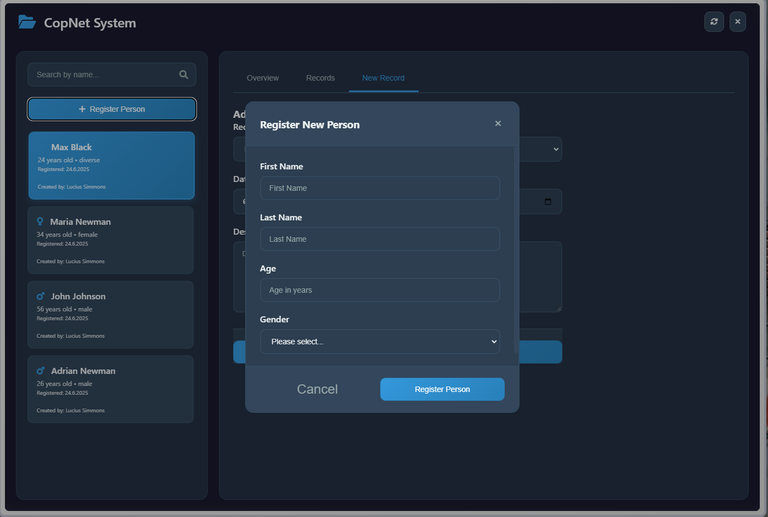
Task: Select the Max Black person card
Action: 111,166
